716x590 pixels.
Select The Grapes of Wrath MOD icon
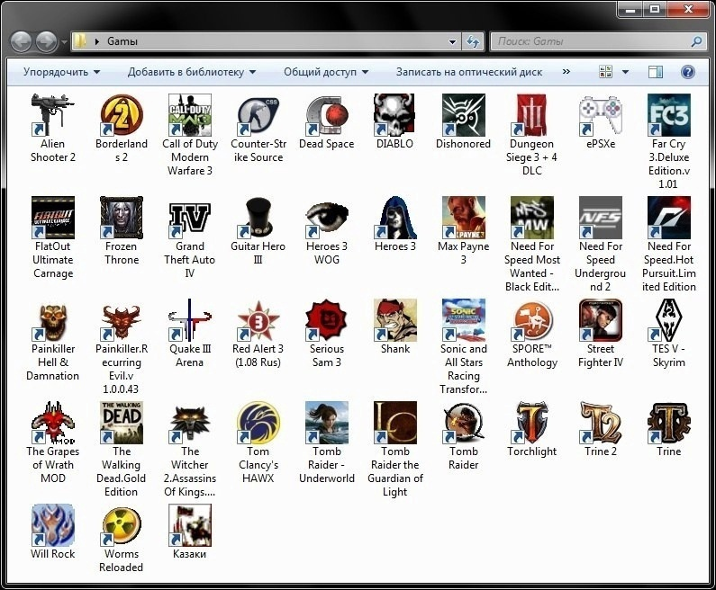point(52,423)
